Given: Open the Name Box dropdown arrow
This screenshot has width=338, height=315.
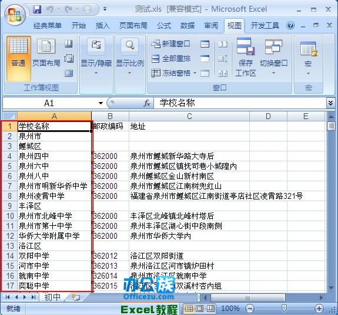Looking at the screenshot, I should point(101,103).
